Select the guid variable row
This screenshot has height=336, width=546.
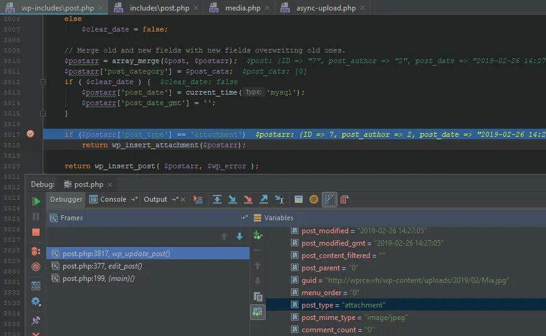tap(406, 280)
